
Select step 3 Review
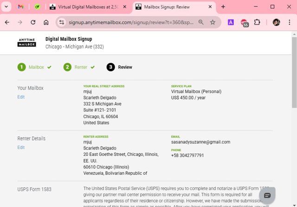(119, 67)
